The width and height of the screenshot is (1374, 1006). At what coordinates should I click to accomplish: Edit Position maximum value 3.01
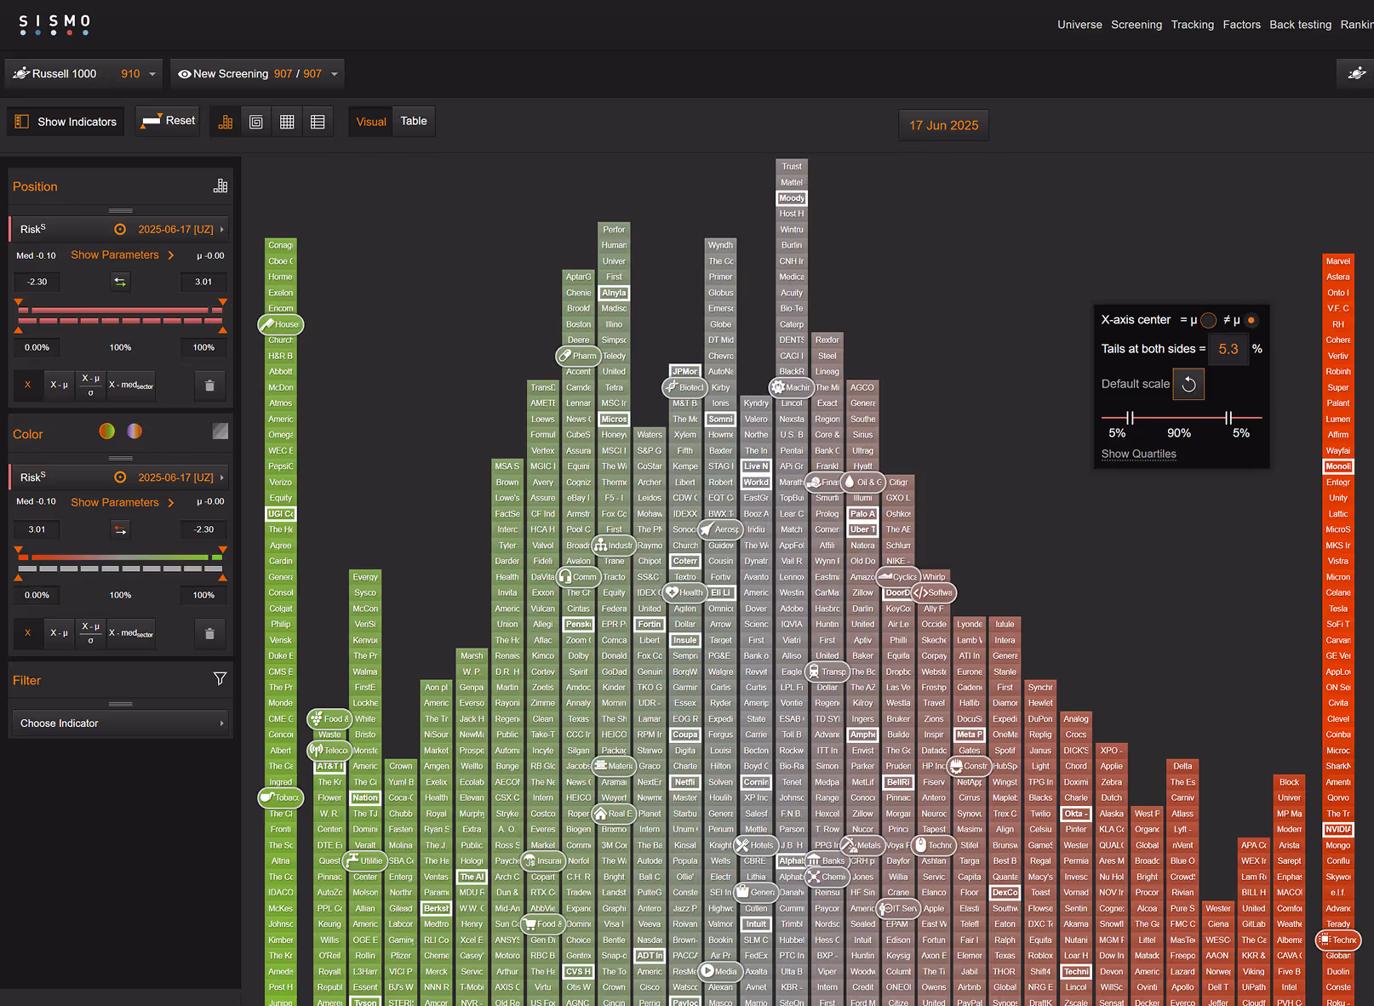click(x=203, y=282)
